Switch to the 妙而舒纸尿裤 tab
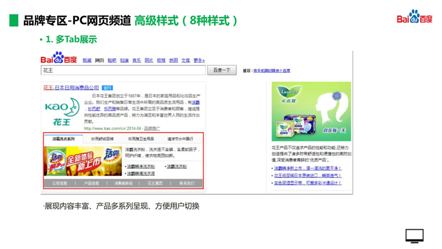Screen dimensions: 442x249 [102, 138]
